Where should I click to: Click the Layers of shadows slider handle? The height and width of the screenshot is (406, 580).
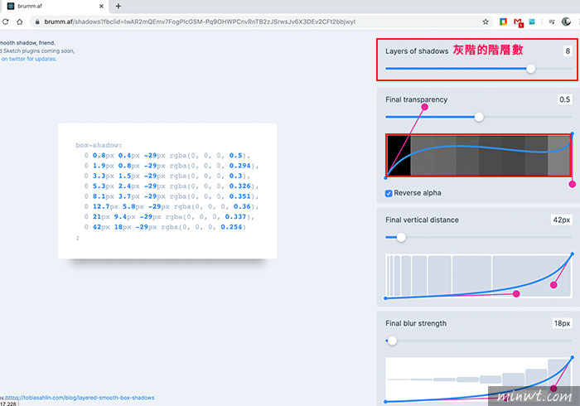click(x=531, y=69)
